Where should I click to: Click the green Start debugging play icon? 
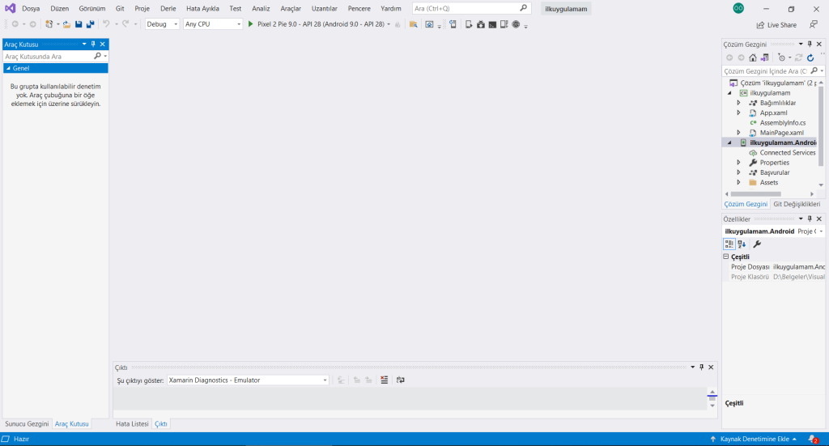point(251,24)
